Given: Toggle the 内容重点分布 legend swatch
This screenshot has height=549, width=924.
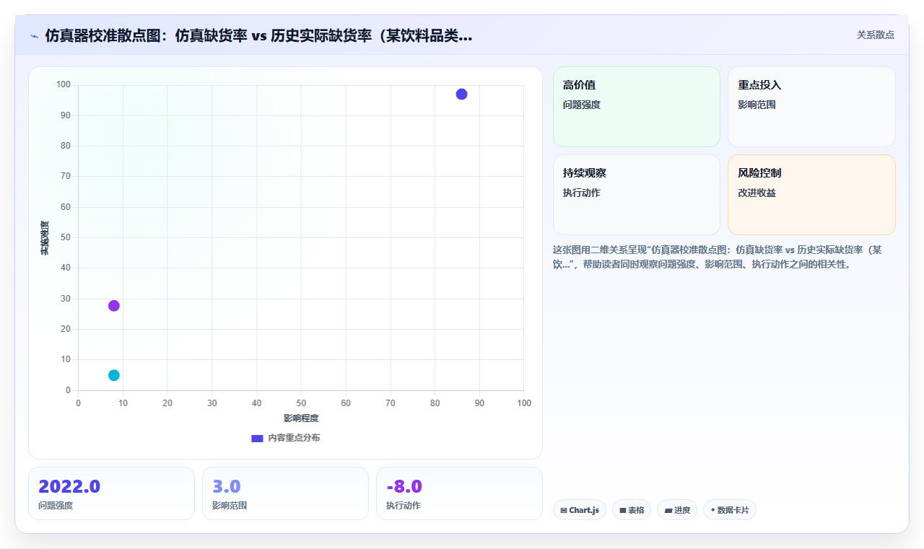Looking at the screenshot, I should click(257, 438).
